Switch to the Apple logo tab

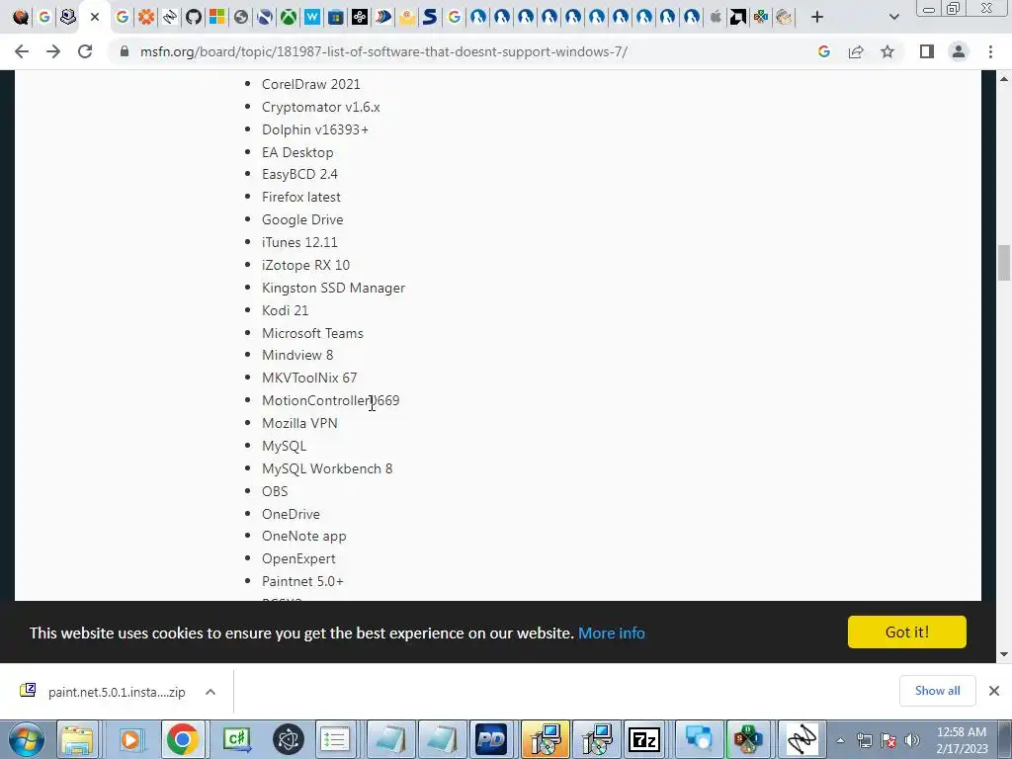coord(716,17)
